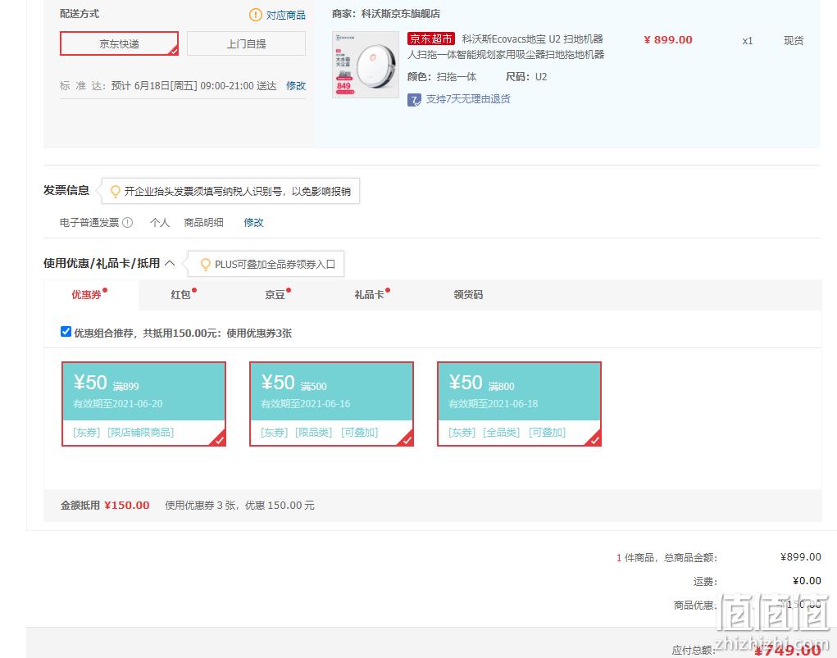Open the 领货码 tab
This screenshot has width=837, height=658.
click(x=468, y=294)
